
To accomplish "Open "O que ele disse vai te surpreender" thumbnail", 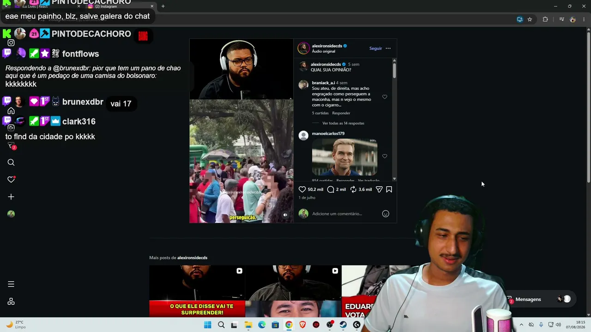I will 197,291.
